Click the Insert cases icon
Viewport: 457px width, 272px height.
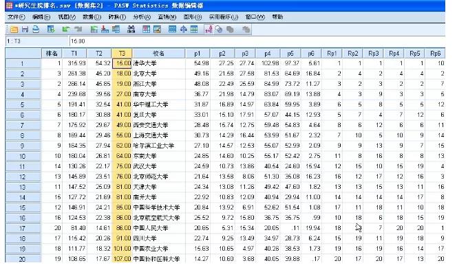[x=147, y=30]
